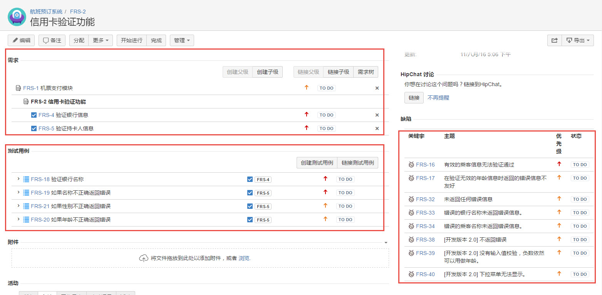
Task: Click the 航班预订系统 breadcrumb link
Action: click(x=46, y=12)
